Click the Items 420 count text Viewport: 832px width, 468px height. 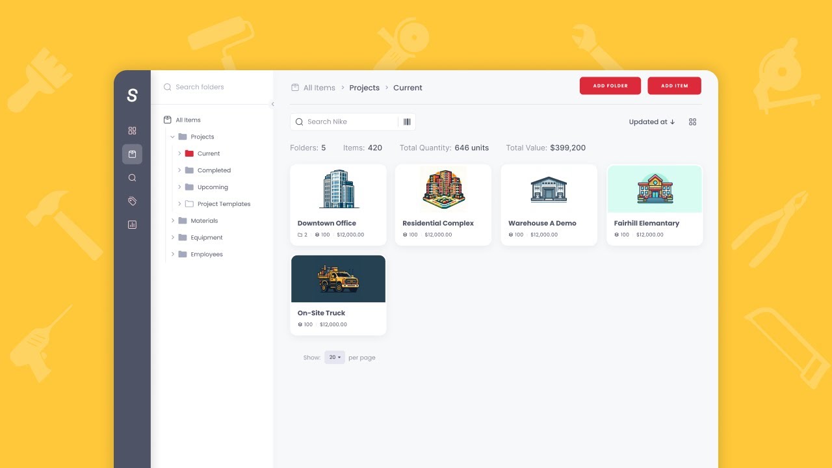click(363, 148)
